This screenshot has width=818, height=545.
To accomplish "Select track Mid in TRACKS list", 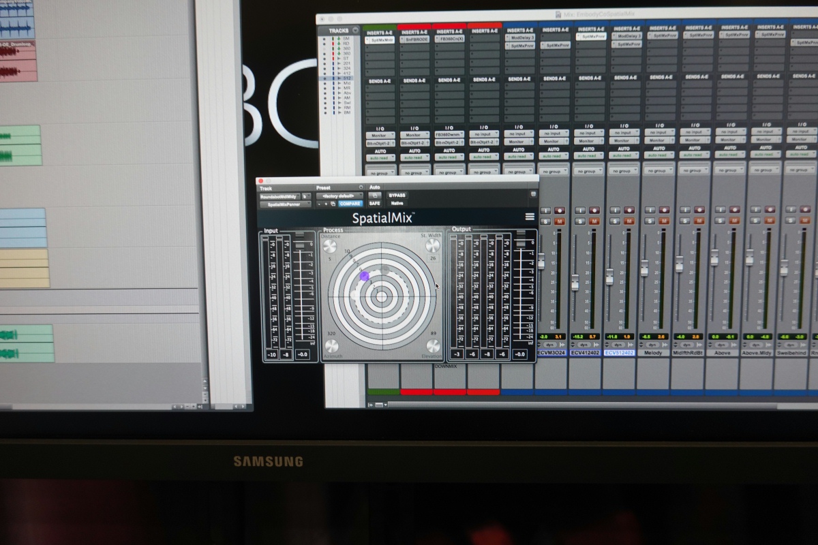I will (x=347, y=82).
